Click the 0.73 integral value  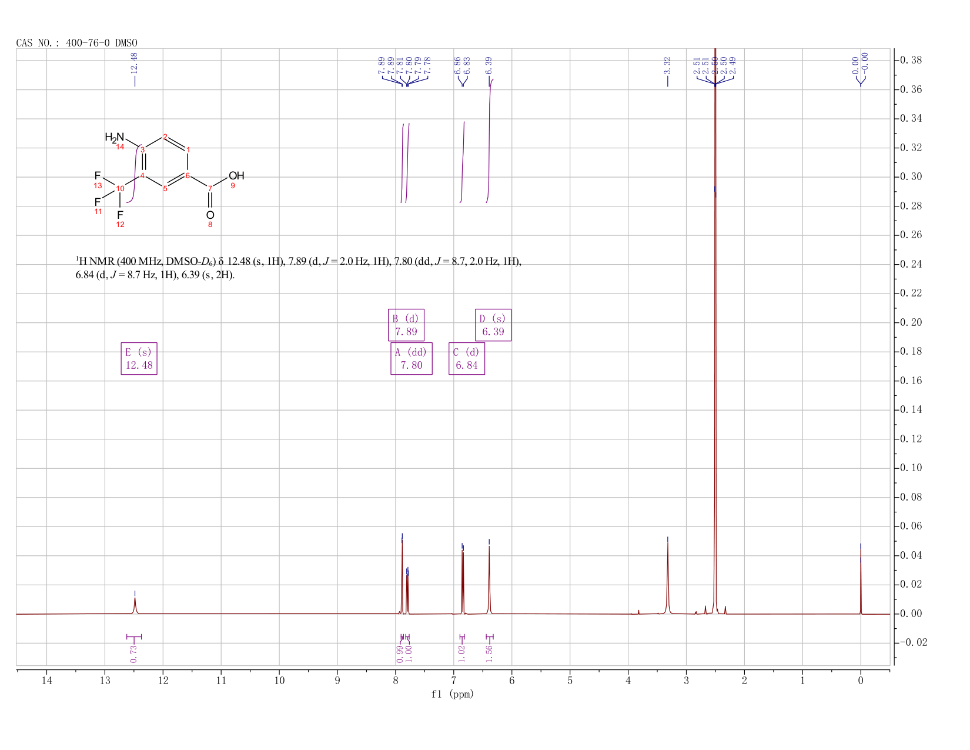133,654
